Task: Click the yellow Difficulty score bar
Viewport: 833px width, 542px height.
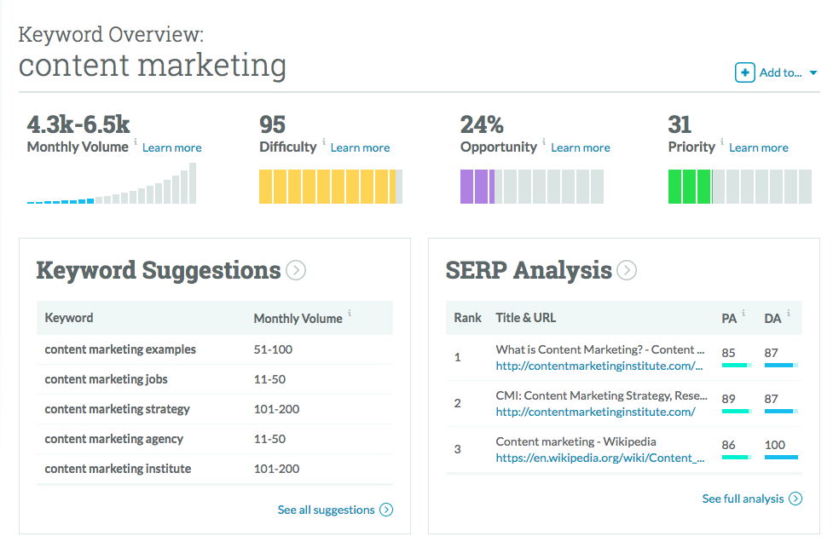Action: click(x=331, y=187)
